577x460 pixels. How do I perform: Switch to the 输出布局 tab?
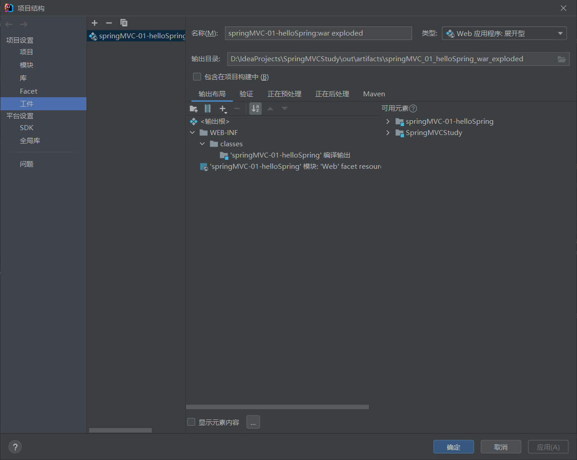tap(212, 94)
